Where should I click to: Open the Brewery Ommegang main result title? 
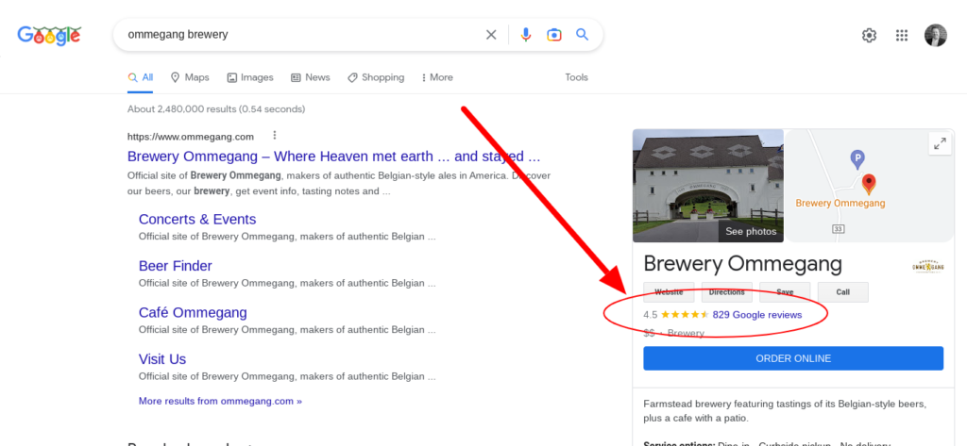tap(333, 156)
